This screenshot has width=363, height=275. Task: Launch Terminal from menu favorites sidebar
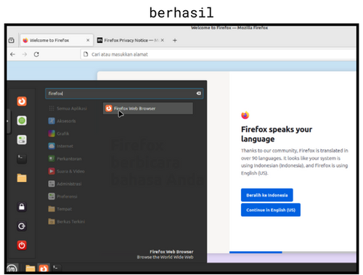pyautogui.click(x=22, y=159)
